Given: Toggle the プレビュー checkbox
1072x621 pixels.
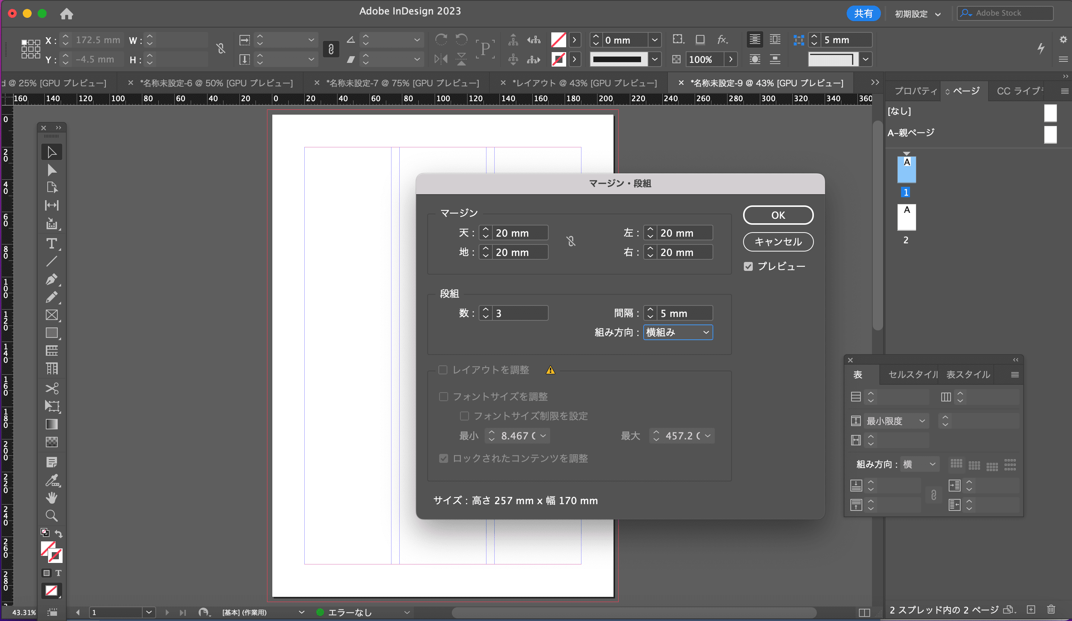Looking at the screenshot, I should (748, 266).
